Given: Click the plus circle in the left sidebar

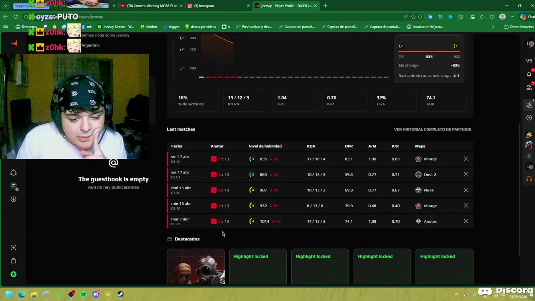Looking at the screenshot, I should click(x=13, y=199).
